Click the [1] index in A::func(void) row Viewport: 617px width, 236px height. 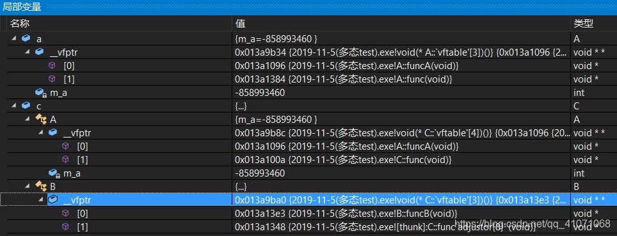click(69, 79)
